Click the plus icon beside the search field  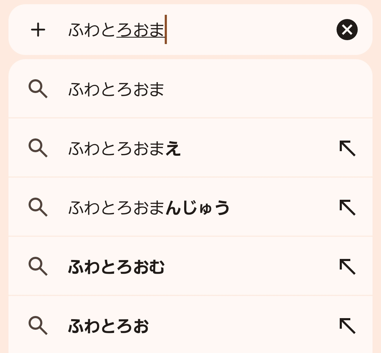(x=38, y=30)
